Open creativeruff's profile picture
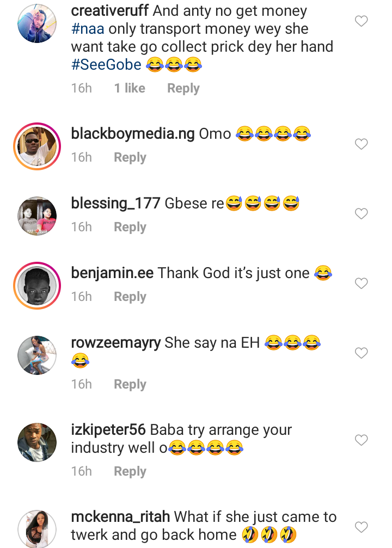Viewport: 392px width, 548px height. tap(37, 23)
